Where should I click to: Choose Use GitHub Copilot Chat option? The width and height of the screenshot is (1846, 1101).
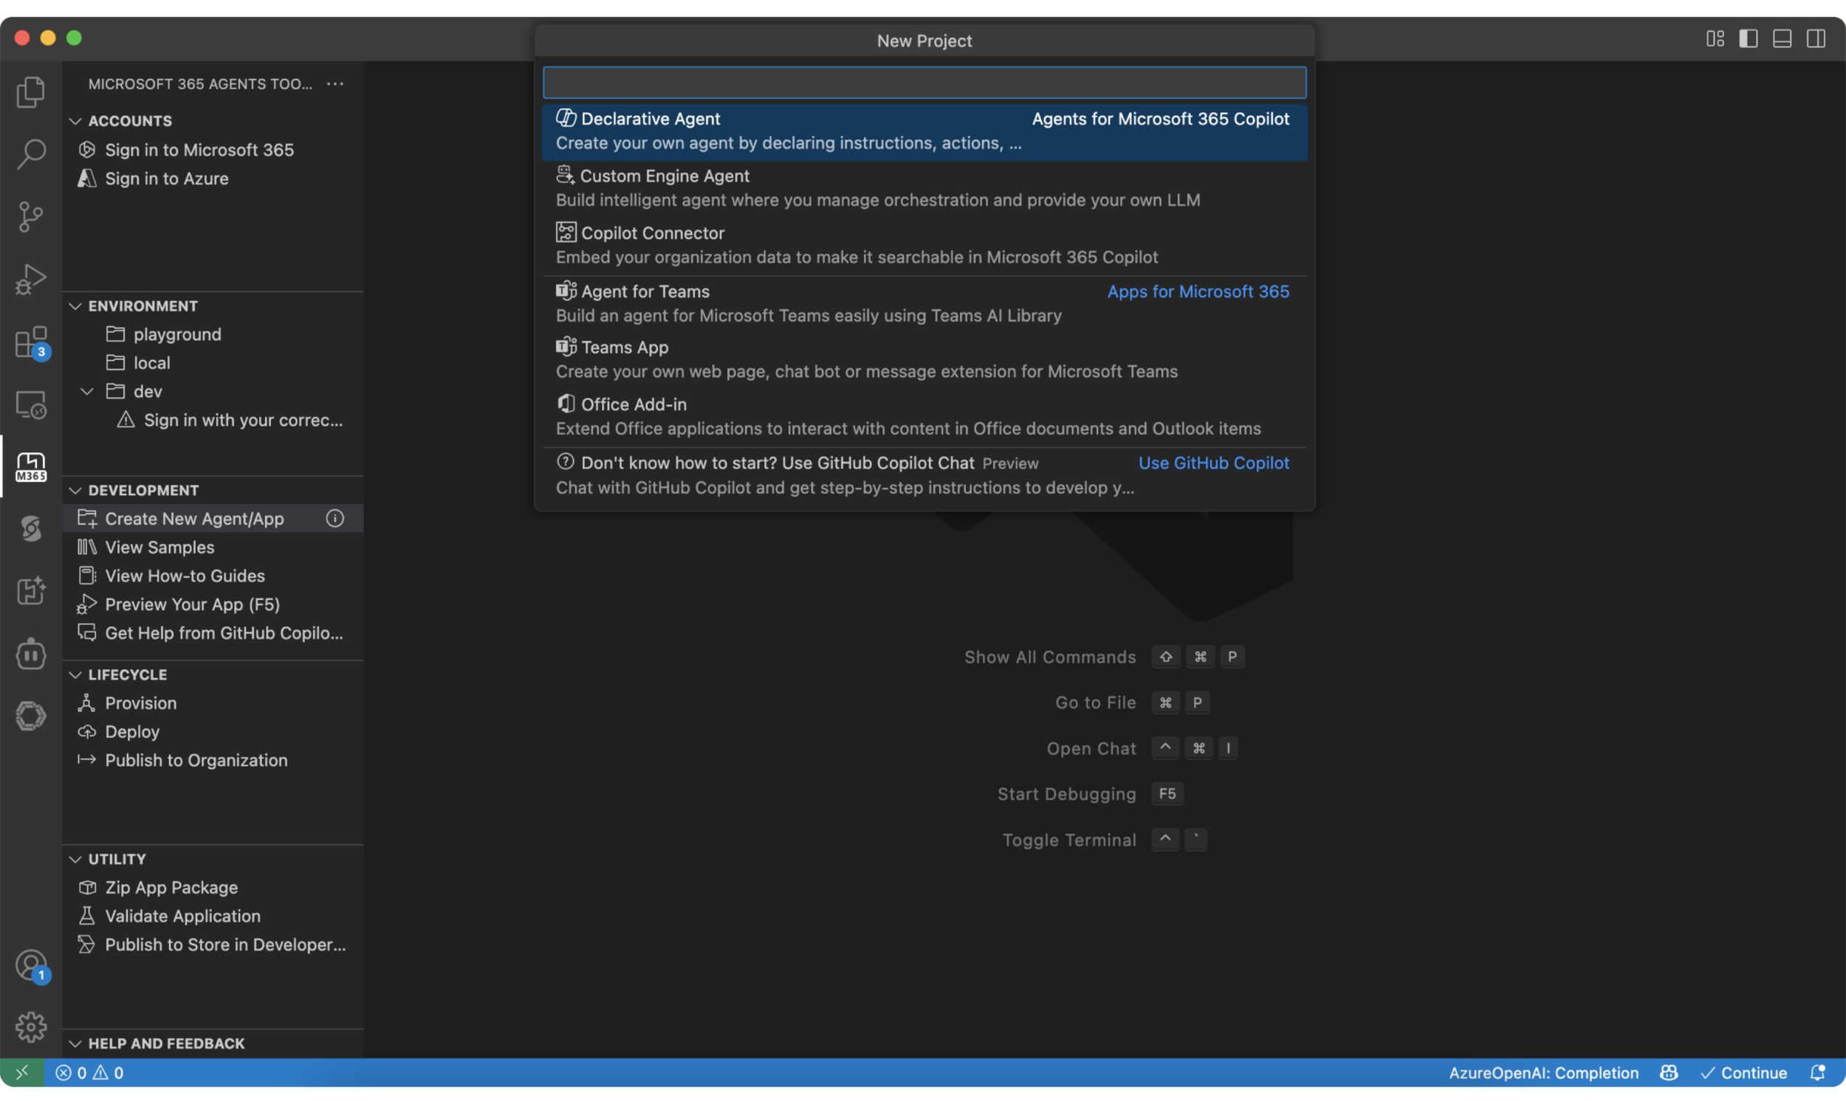pyautogui.click(x=924, y=475)
